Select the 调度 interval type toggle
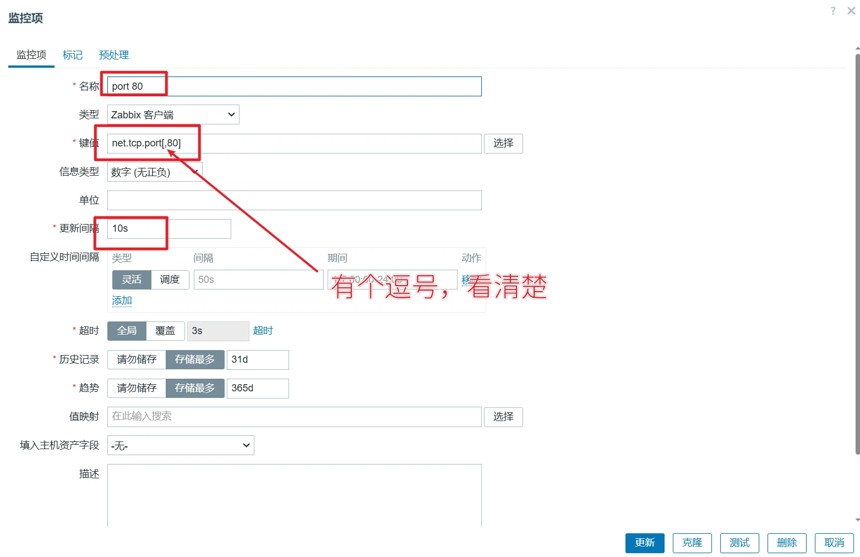Viewport: 860px width, 557px height. pos(170,280)
